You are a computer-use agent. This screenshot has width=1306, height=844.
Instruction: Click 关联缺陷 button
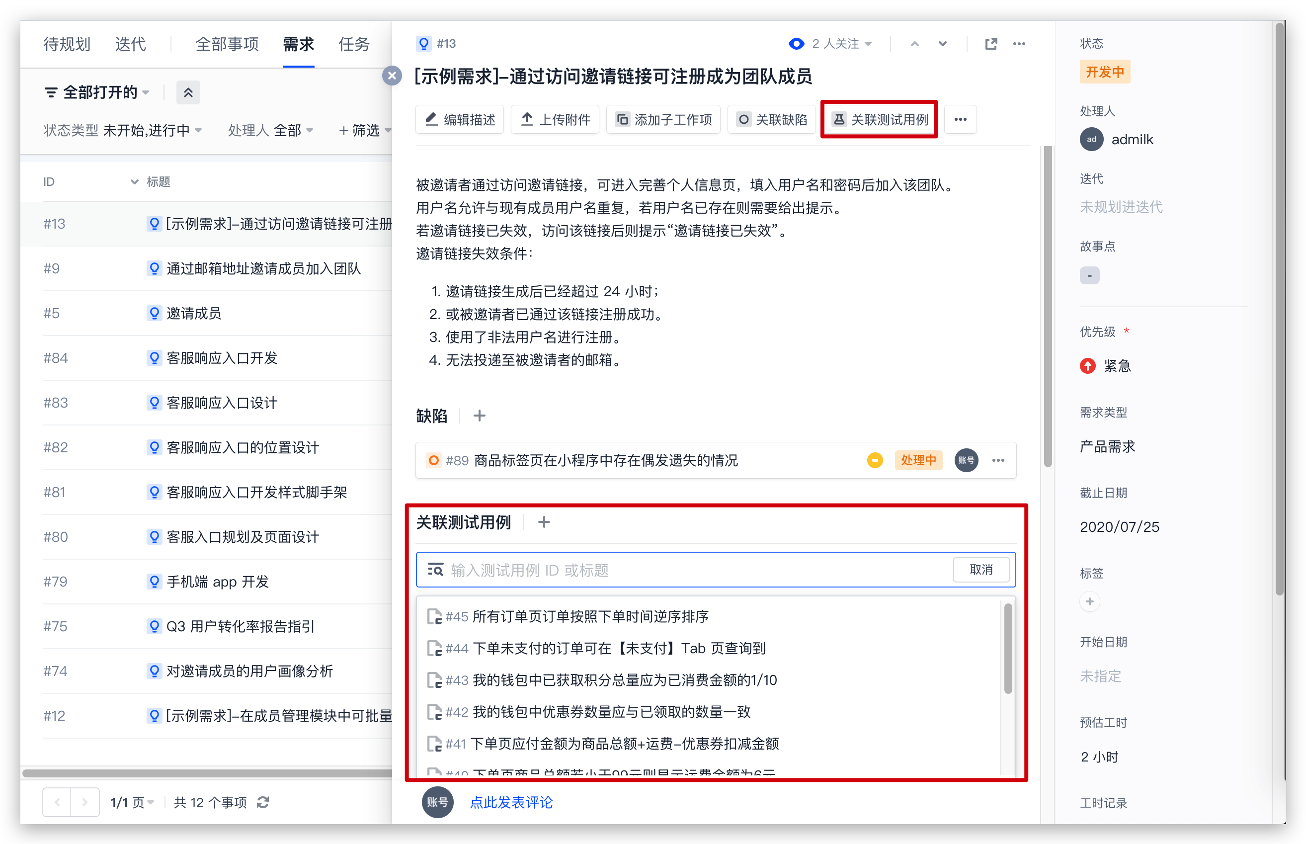point(771,119)
